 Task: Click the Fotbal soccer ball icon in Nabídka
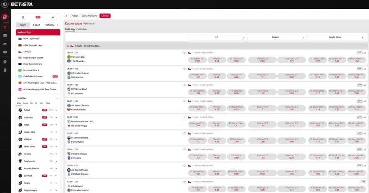tap(20, 110)
